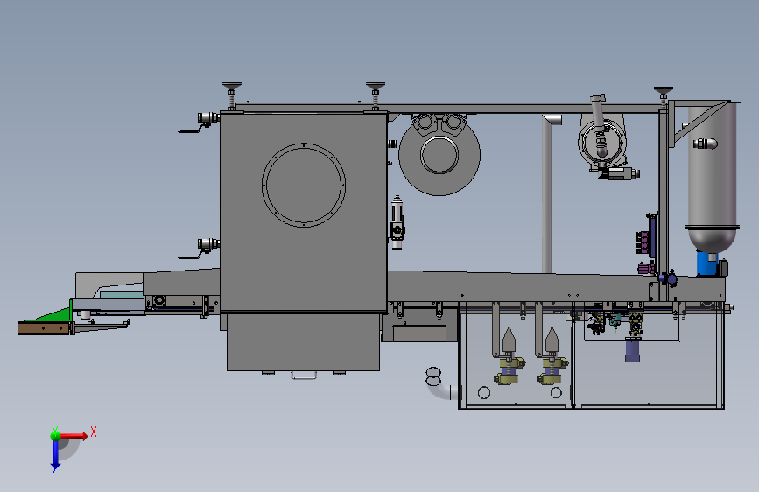
Task: Select the lower box beneath the main chamber
Action: click(303, 342)
